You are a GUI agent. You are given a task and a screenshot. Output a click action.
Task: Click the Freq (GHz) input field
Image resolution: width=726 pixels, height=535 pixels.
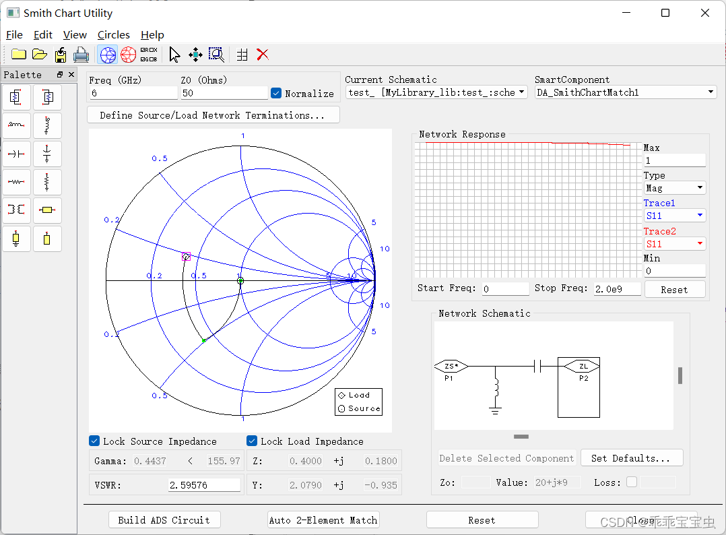133,93
